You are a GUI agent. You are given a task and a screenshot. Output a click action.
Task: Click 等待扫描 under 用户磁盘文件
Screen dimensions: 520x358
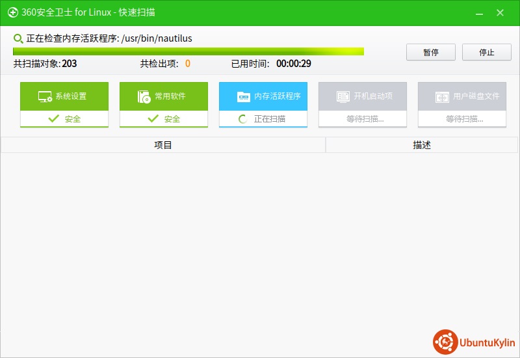[464, 119]
